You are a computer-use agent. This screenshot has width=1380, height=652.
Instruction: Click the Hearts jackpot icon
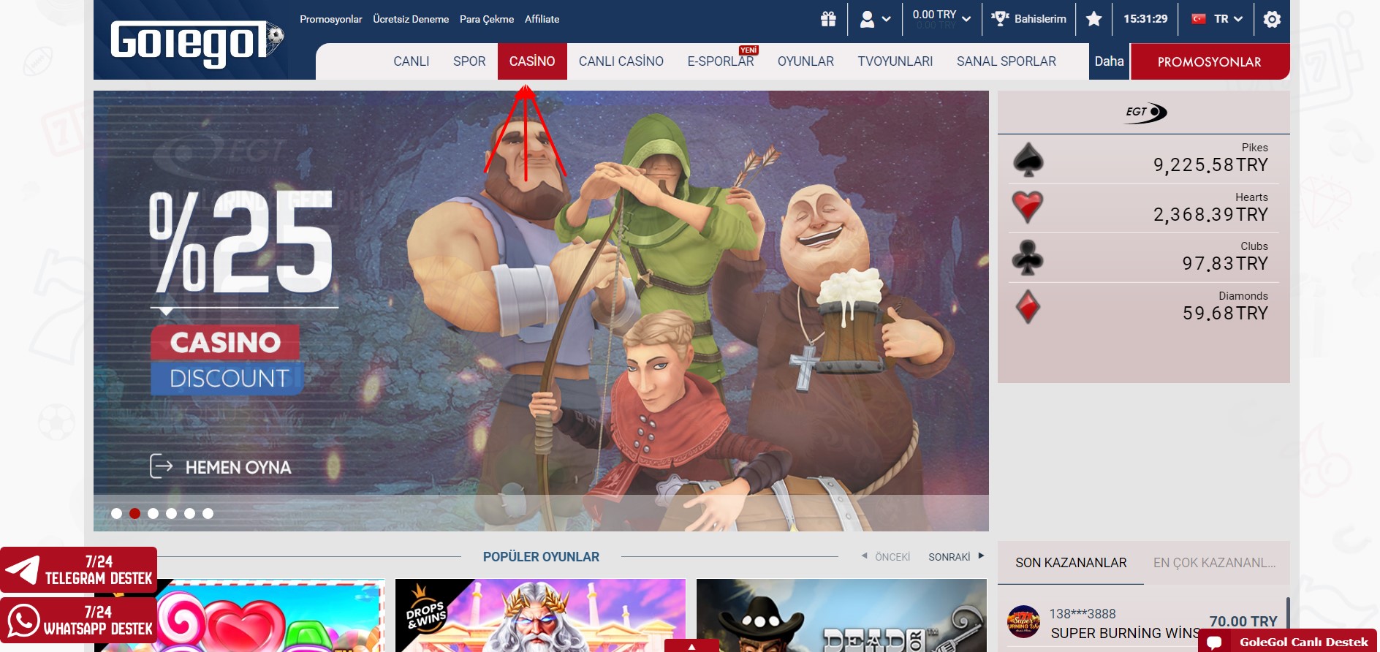pyautogui.click(x=1028, y=208)
